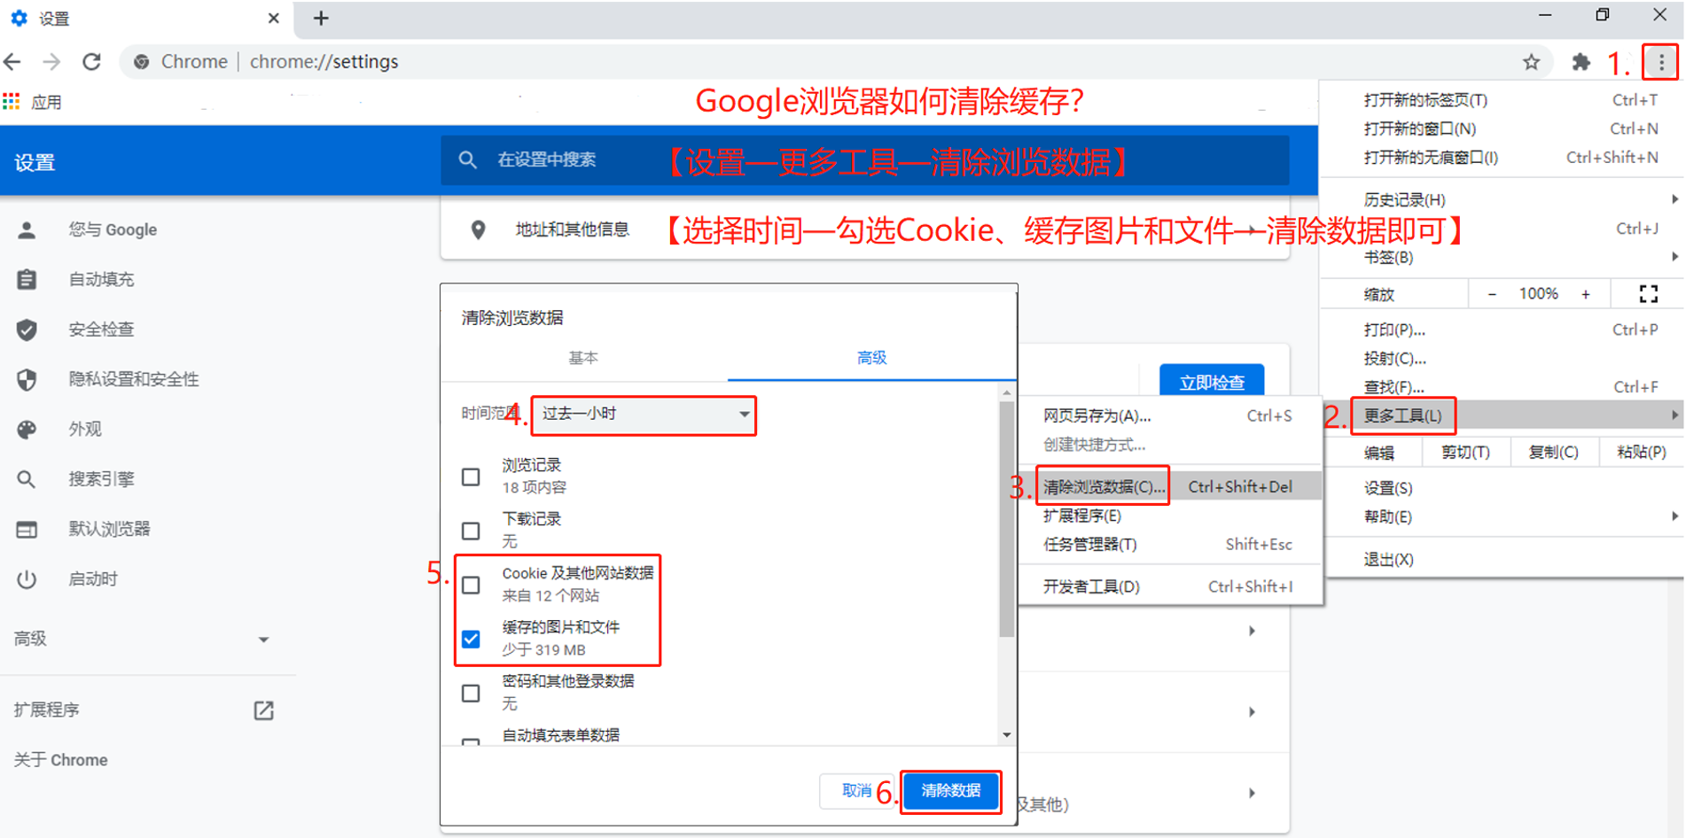1686x838 pixels.
Task: Click 剪切(T) in the edit row
Action: click(x=1465, y=453)
